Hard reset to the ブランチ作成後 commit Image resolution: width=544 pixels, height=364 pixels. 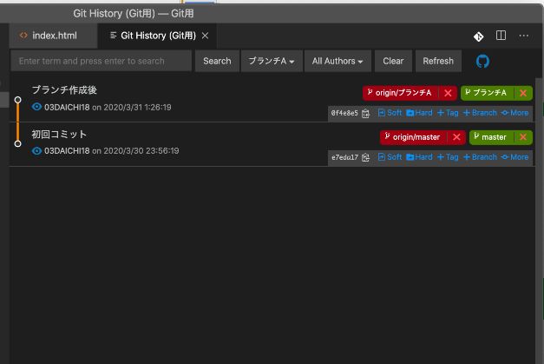point(419,113)
